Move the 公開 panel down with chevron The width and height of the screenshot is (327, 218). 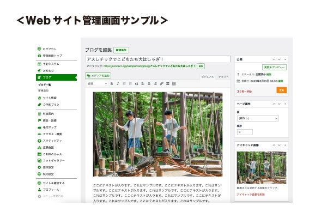click(279, 59)
